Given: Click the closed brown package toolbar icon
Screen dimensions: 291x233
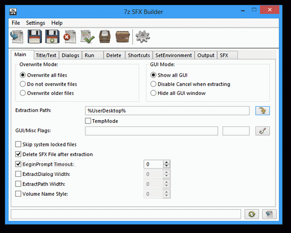Looking at the screenshot, I should tap(122, 36).
